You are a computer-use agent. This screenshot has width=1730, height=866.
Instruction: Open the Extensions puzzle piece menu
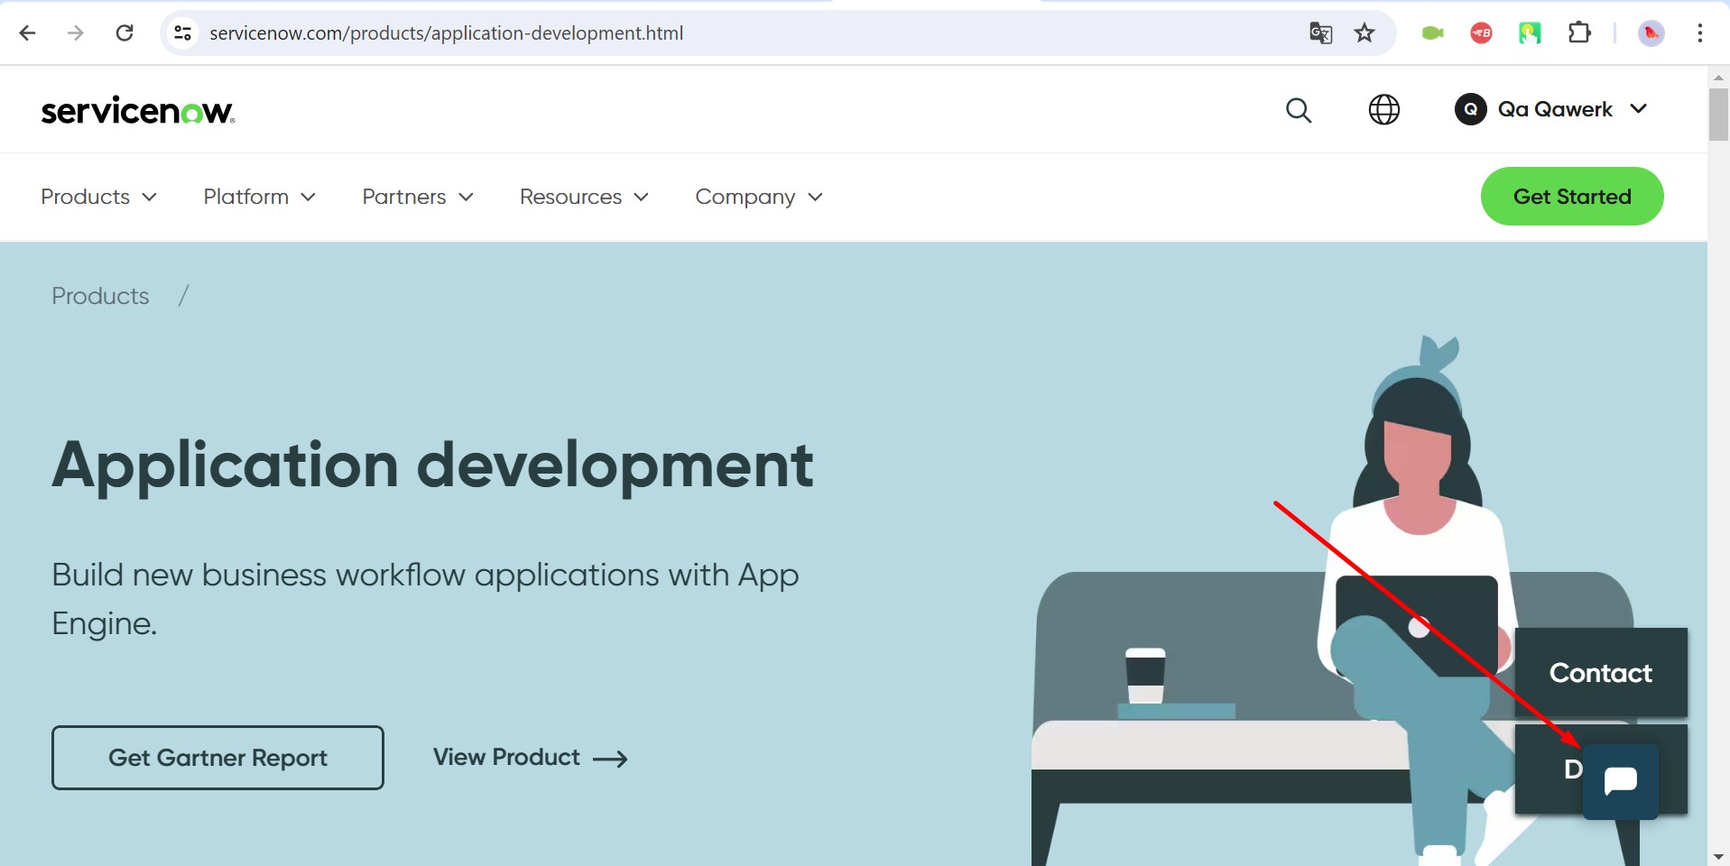tap(1579, 33)
